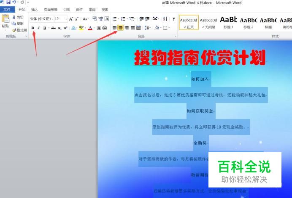Open the font color dropdown arrow
Image resolution: width=292 pixels, height=198 pixels.
coord(94,28)
